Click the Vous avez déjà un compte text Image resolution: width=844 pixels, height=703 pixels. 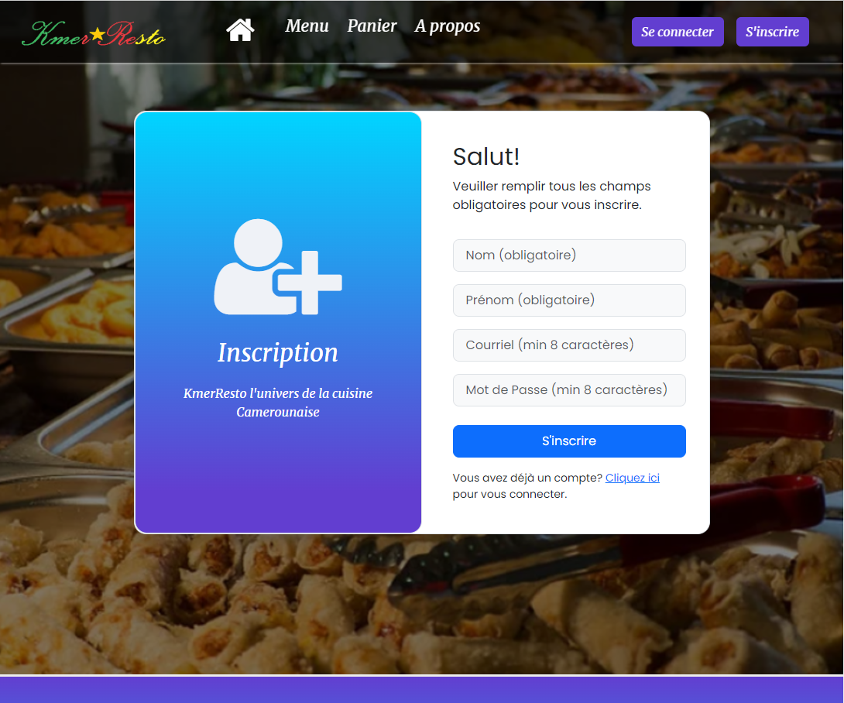point(527,478)
